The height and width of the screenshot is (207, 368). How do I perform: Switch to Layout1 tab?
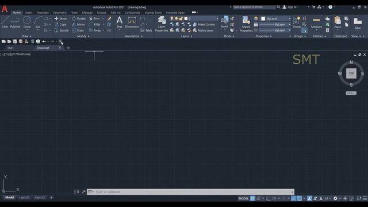[24, 197]
